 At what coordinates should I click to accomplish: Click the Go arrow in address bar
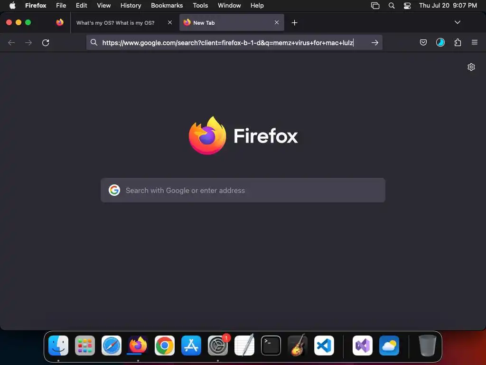pos(375,42)
